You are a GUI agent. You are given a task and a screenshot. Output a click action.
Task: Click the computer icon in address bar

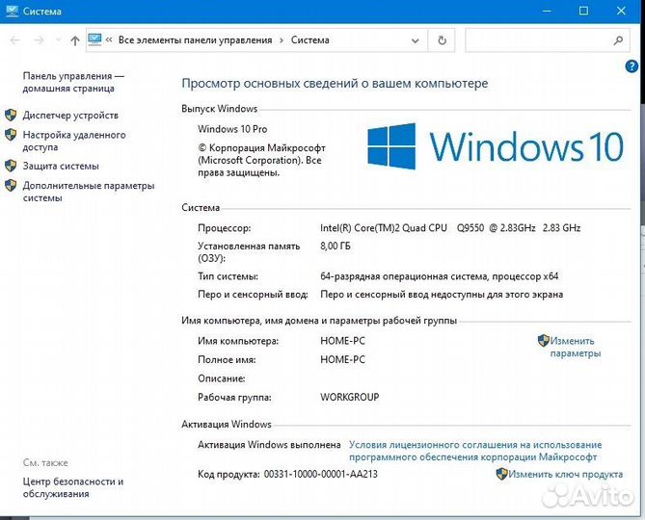point(94,39)
